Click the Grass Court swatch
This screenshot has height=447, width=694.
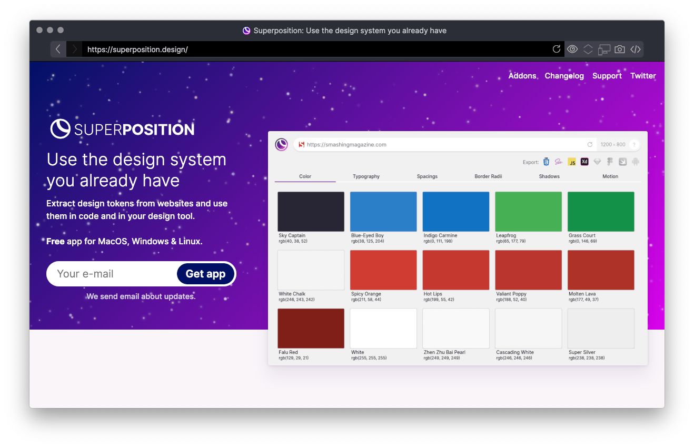click(601, 212)
